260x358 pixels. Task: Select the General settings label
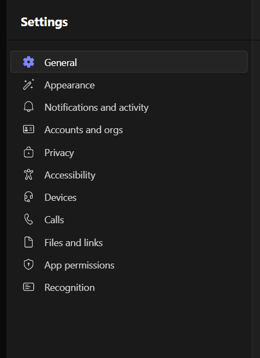[61, 63]
